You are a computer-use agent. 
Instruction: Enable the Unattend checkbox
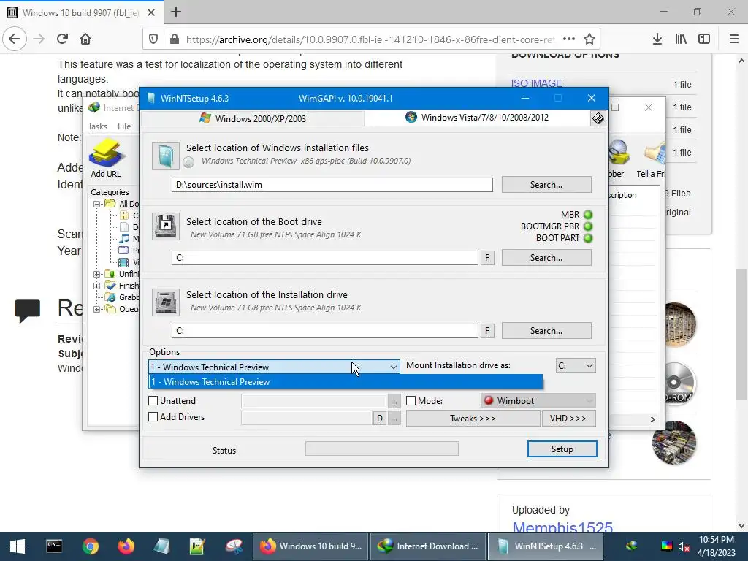pyautogui.click(x=153, y=401)
